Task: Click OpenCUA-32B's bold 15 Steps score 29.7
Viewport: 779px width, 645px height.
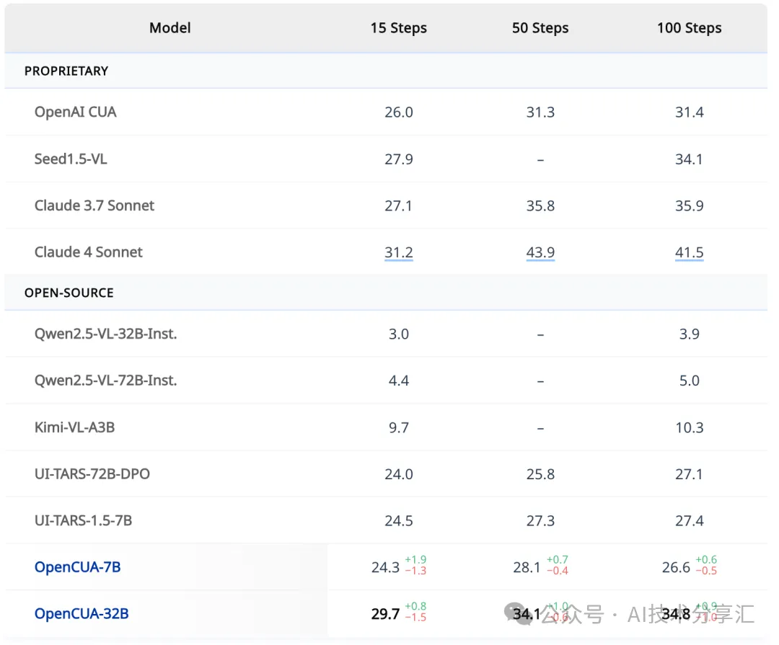Action: 385,614
